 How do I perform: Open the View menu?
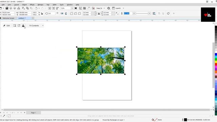9,5
